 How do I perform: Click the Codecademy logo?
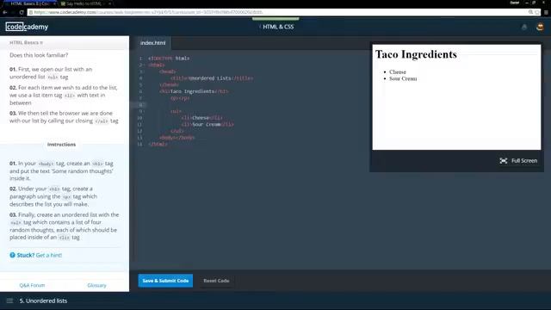click(x=27, y=27)
